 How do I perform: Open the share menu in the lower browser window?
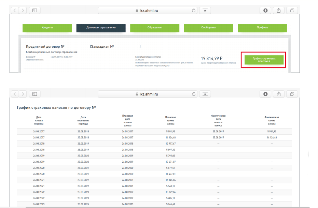click(279, 94)
